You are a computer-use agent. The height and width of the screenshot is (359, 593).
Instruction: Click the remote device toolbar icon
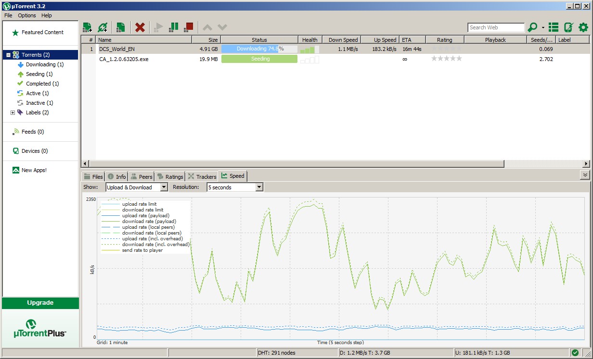click(568, 27)
